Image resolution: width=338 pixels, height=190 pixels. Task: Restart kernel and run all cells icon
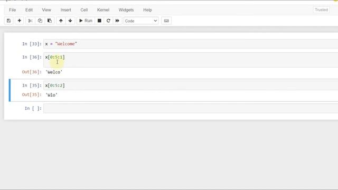(117, 21)
